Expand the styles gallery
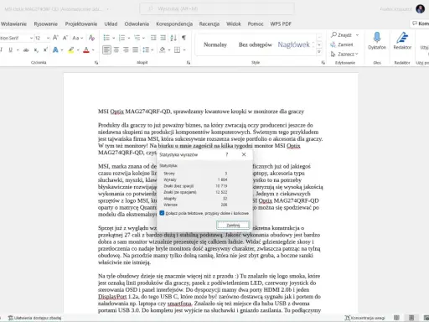 coord(319,52)
